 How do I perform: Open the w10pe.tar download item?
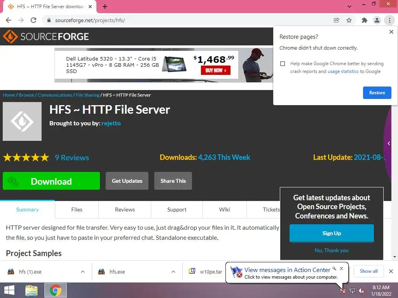click(206, 272)
